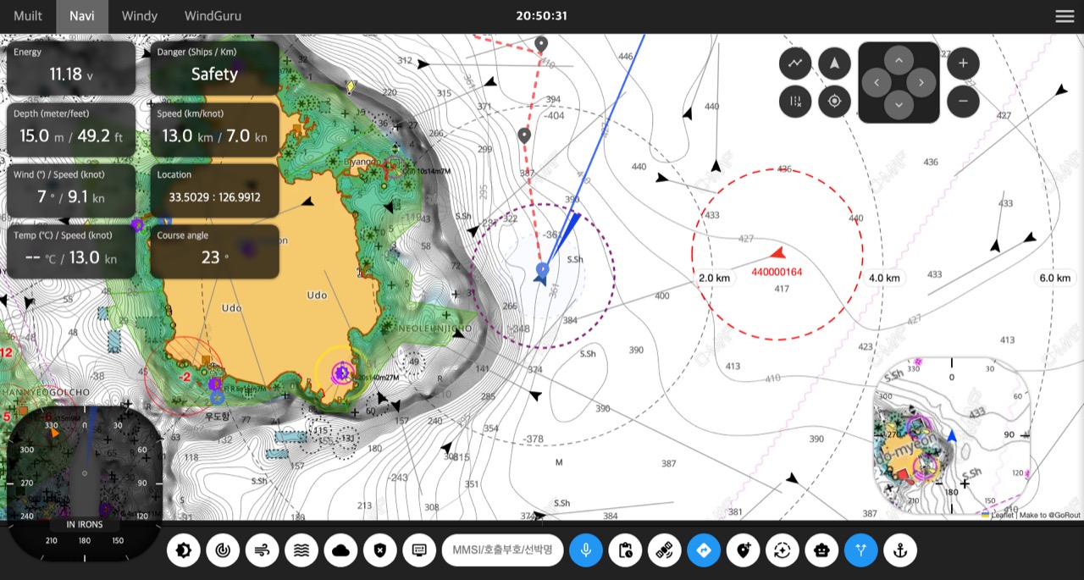The width and height of the screenshot is (1084, 580).
Task: Toggle the blue route directions button
Action: coord(704,550)
